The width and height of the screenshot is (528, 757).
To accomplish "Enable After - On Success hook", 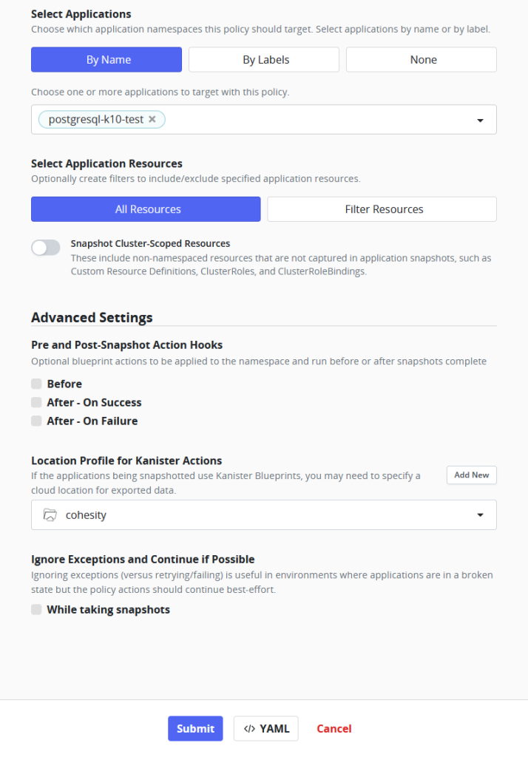I will point(36,402).
